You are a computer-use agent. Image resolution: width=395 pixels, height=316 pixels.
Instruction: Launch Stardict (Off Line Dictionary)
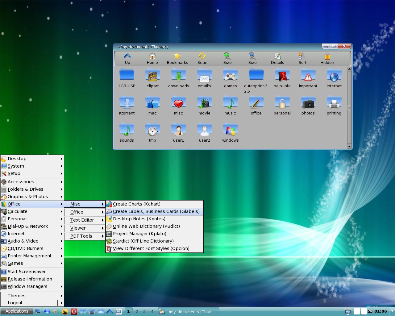pyautogui.click(x=154, y=241)
